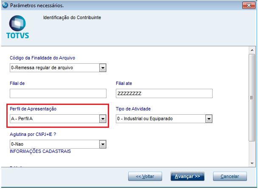
Task: Click the vertical scrollbar thumb
Action: coord(252,97)
